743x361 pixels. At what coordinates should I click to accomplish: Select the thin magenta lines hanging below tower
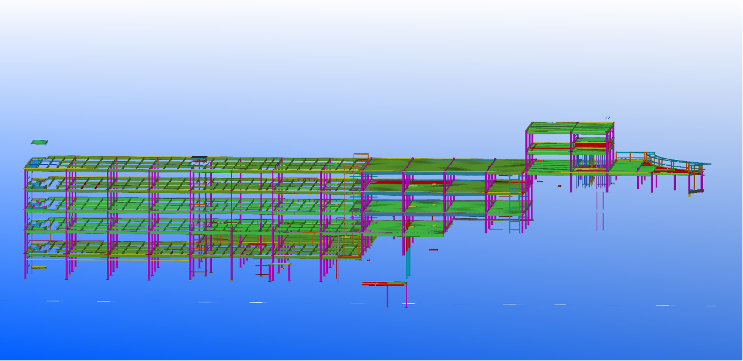point(600,212)
